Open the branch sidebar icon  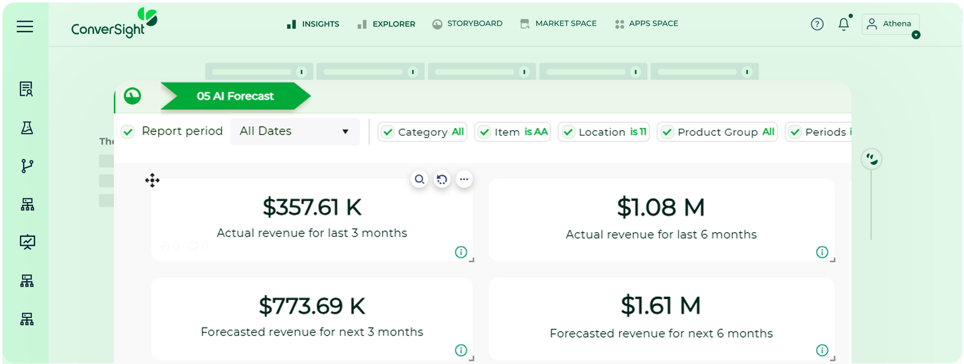click(x=27, y=166)
